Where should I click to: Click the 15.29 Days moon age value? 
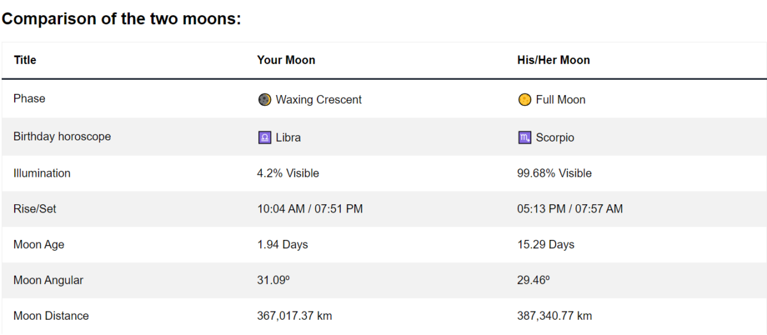pyautogui.click(x=545, y=244)
